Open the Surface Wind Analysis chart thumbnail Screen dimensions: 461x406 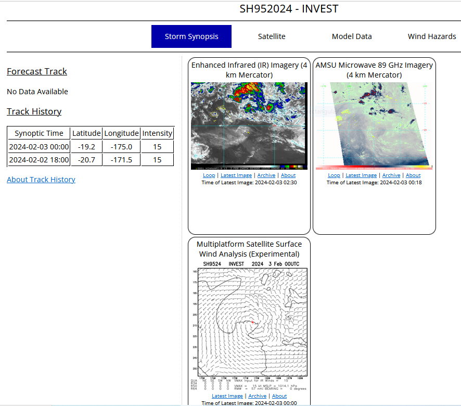pyautogui.click(x=249, y=325)
